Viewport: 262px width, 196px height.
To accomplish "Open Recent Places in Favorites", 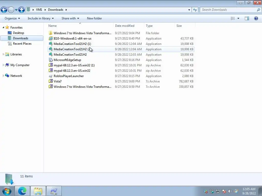I will tap(22, 43).
